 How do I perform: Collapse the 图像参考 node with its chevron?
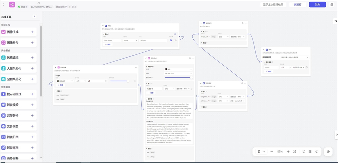point(56,67)
